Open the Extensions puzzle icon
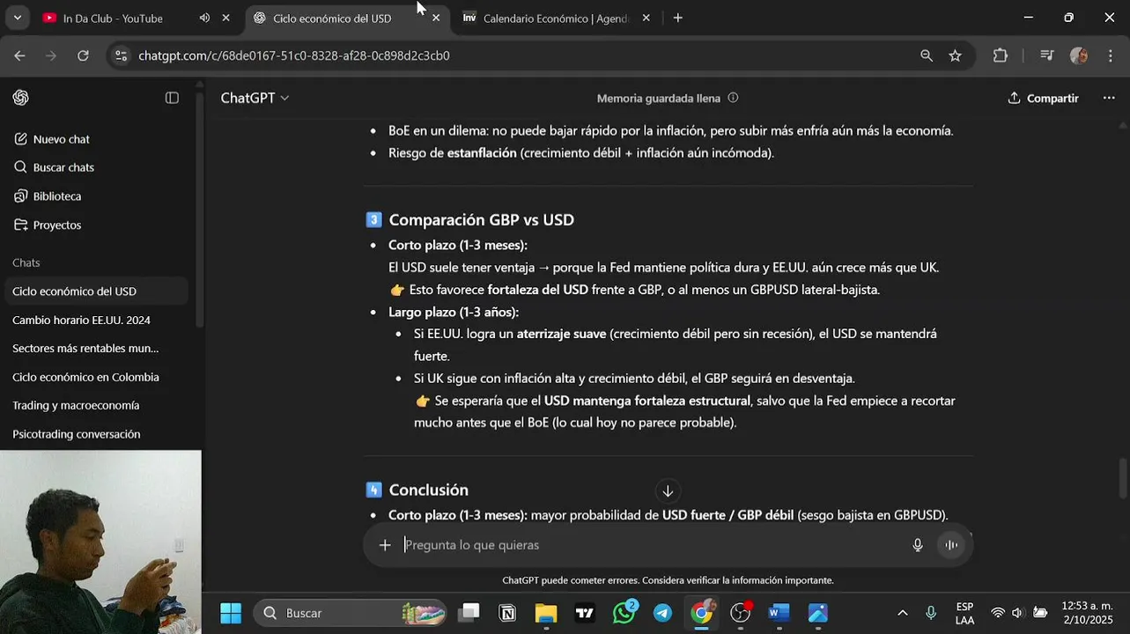 pyautogui.click(x=1000, y=55)
